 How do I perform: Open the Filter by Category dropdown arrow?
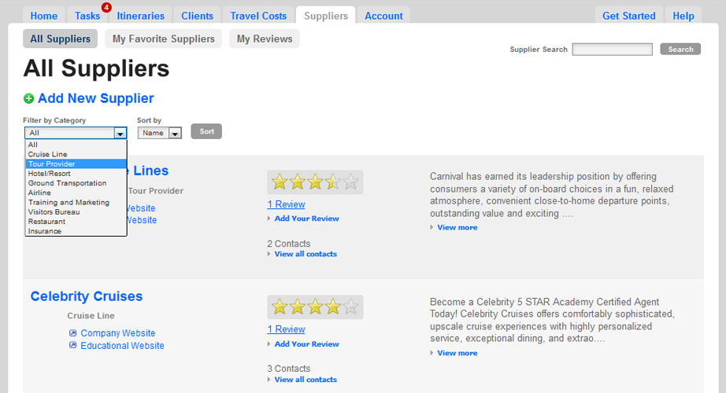[x=120, y=133]
